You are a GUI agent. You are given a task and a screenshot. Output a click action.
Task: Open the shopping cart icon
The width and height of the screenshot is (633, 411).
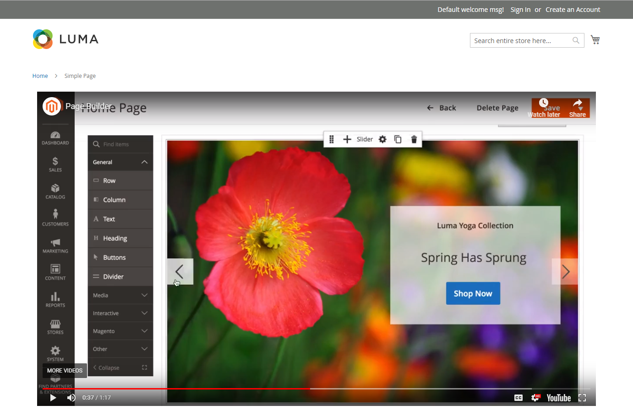point(595,40)
